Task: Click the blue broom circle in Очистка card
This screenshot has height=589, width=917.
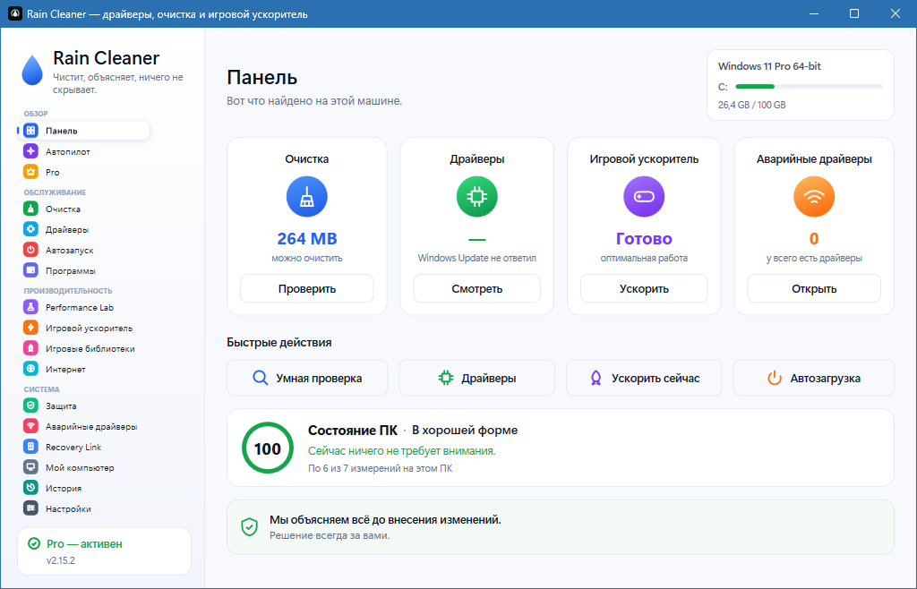Action: click(307, 197)
